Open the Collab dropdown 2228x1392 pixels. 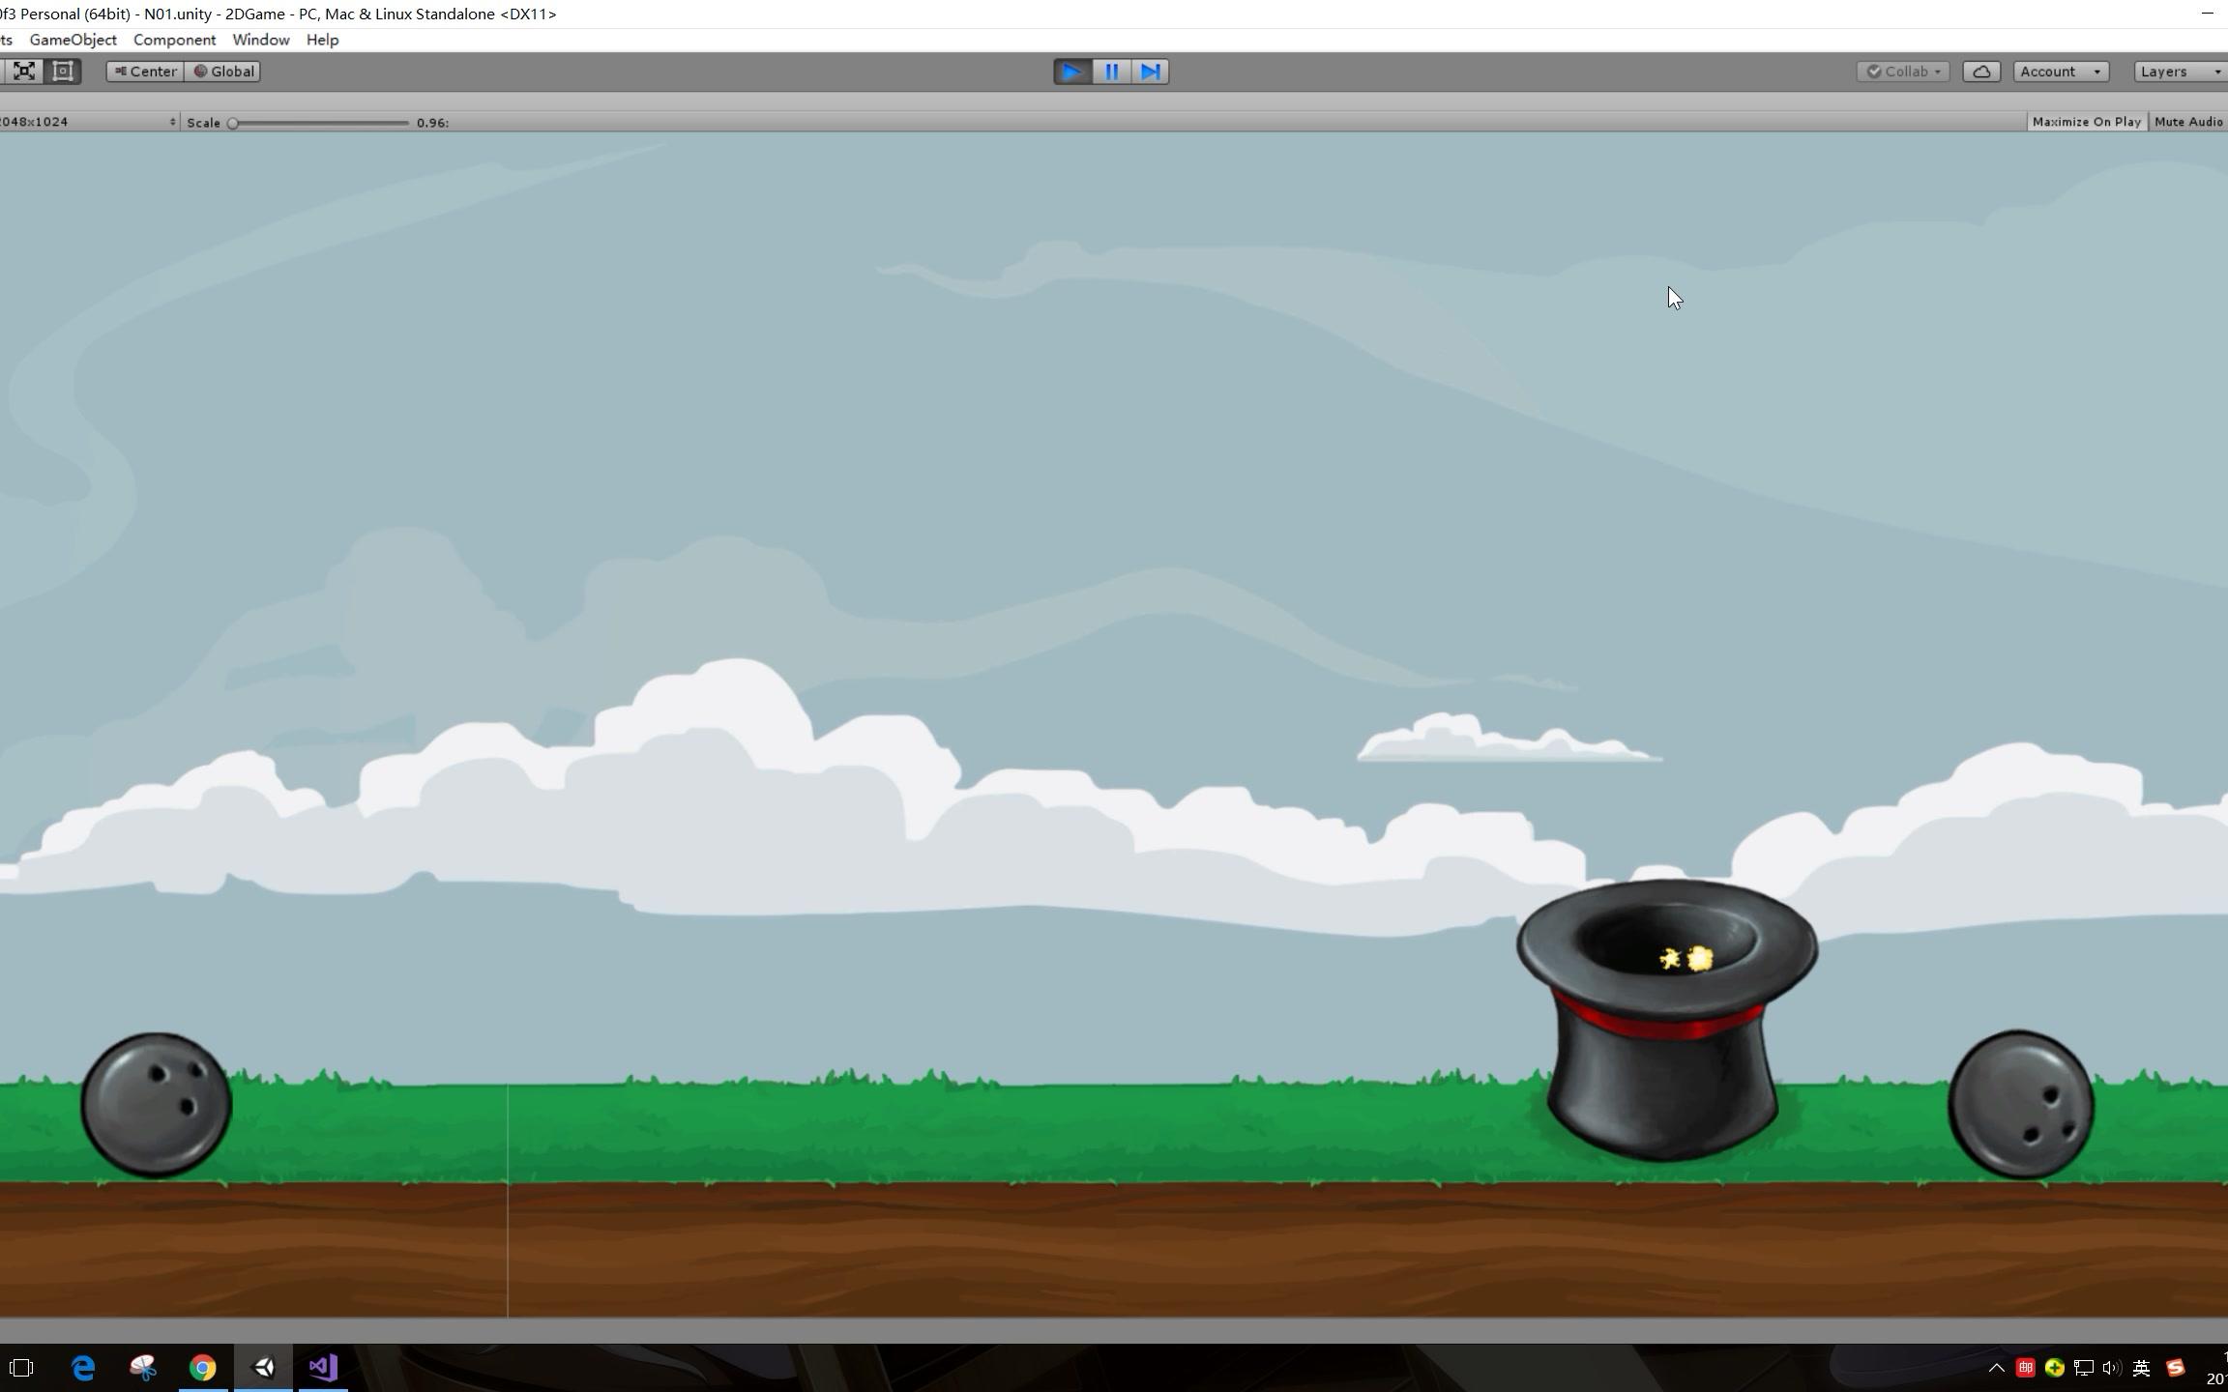point(1902,72)
